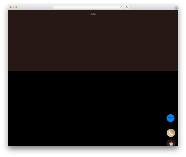The height and width of the screenshot is (157, 186).
Task: Minimize the window using the yellow button
Action: [x=13, y=7]
